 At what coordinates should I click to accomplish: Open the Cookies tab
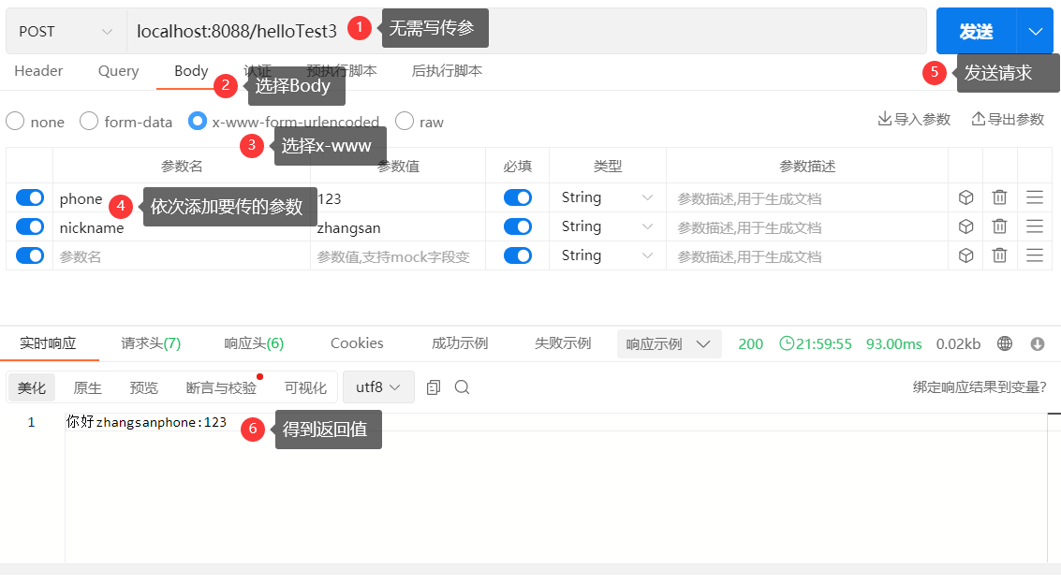click(x=357, y=343)
